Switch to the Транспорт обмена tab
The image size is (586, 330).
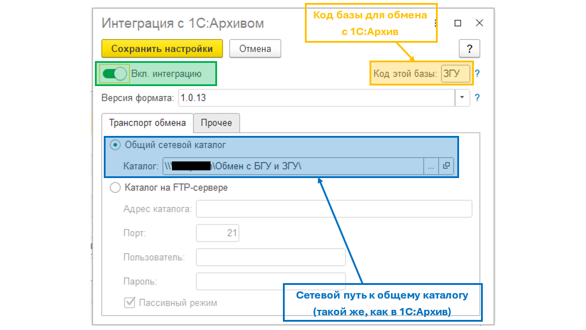147,123
